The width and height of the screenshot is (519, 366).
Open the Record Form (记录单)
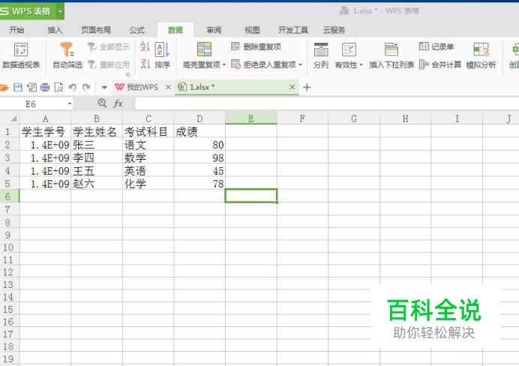[436, 46]
